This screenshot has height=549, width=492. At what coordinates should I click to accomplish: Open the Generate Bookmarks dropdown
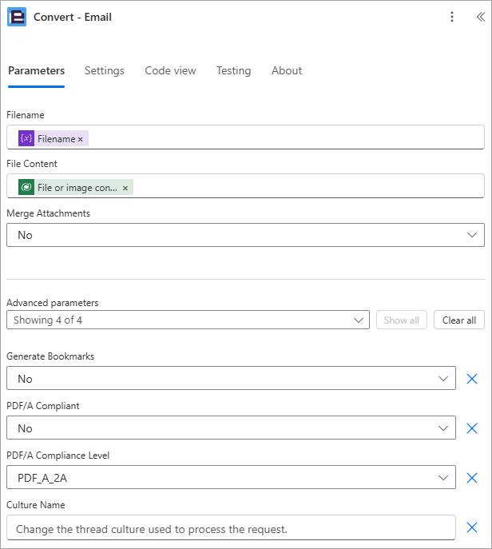pos(231,378)
